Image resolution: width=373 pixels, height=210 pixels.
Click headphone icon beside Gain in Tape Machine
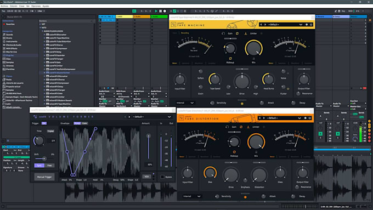tap(223, 33)
